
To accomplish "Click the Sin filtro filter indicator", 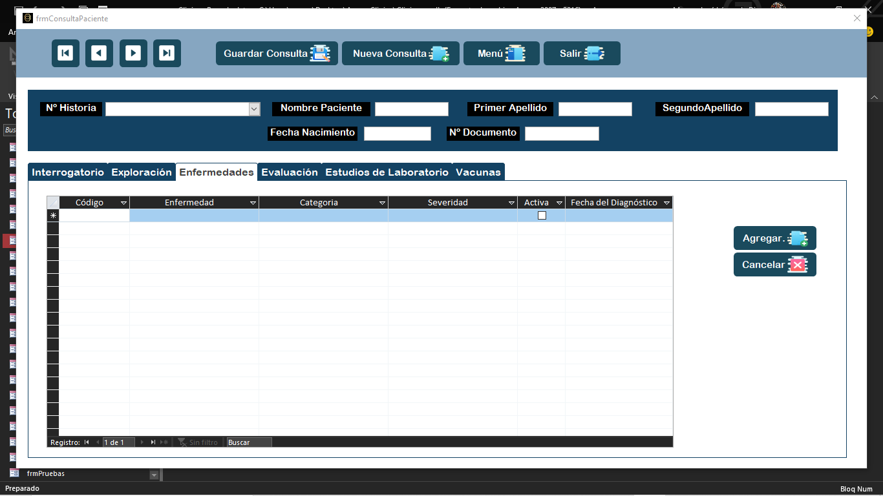I will coord(198,442).
